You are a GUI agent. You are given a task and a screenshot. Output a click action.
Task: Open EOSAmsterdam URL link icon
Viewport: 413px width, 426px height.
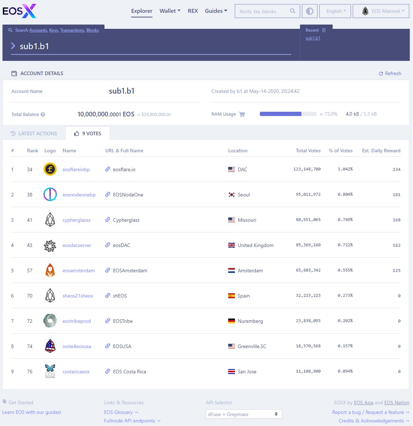point(108,270)
